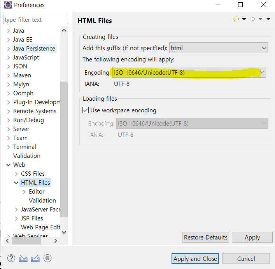Expand the Editor node under HTML Files
Screen dimensions: 275x269
[x=24, y=192]
